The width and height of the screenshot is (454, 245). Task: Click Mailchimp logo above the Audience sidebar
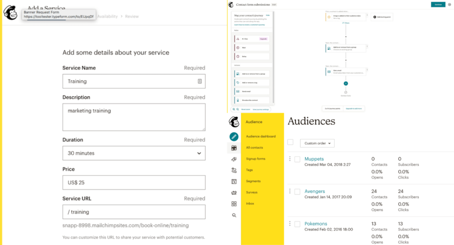click(234, 122)
